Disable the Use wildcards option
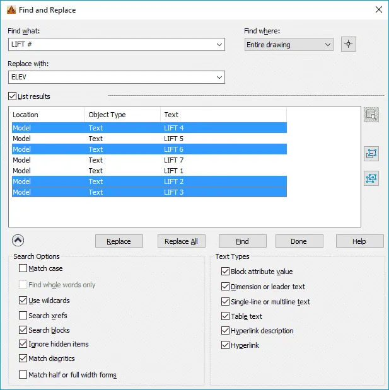The width and height of the screenshot is (389, 390). 23,301
